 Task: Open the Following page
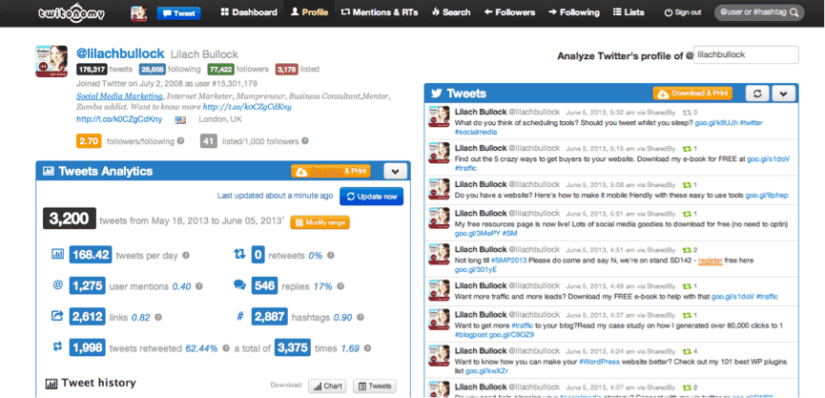[573, 12]
